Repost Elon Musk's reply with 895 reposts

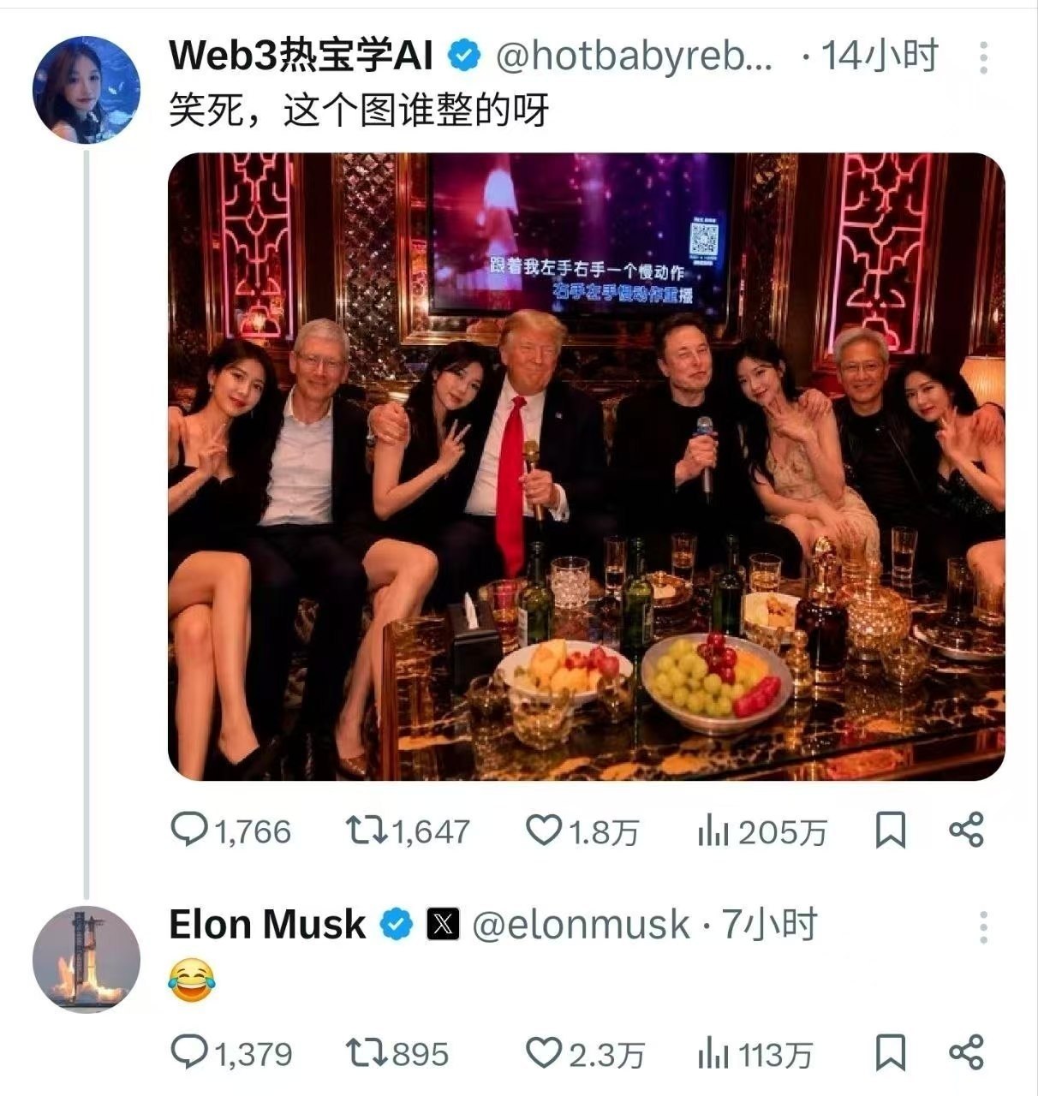pos(397,1053)
